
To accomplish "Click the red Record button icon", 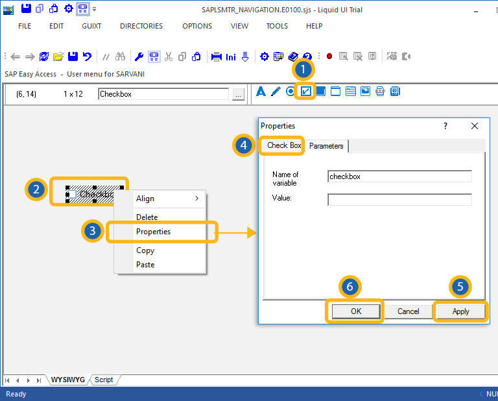I will tap(329, 56).
